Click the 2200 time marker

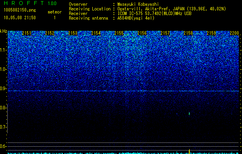tap(234, 33)
